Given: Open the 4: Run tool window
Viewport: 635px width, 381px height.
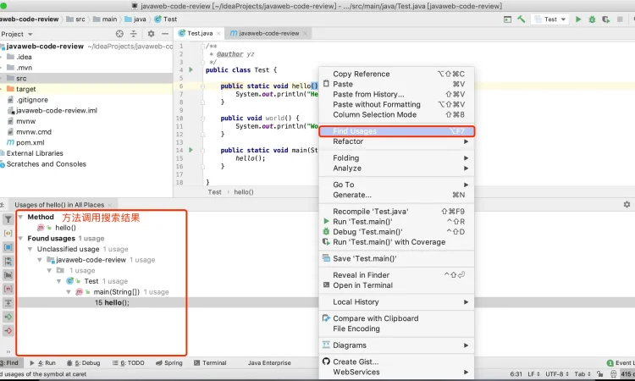Looking at the screenshot, I should [42, 362].
